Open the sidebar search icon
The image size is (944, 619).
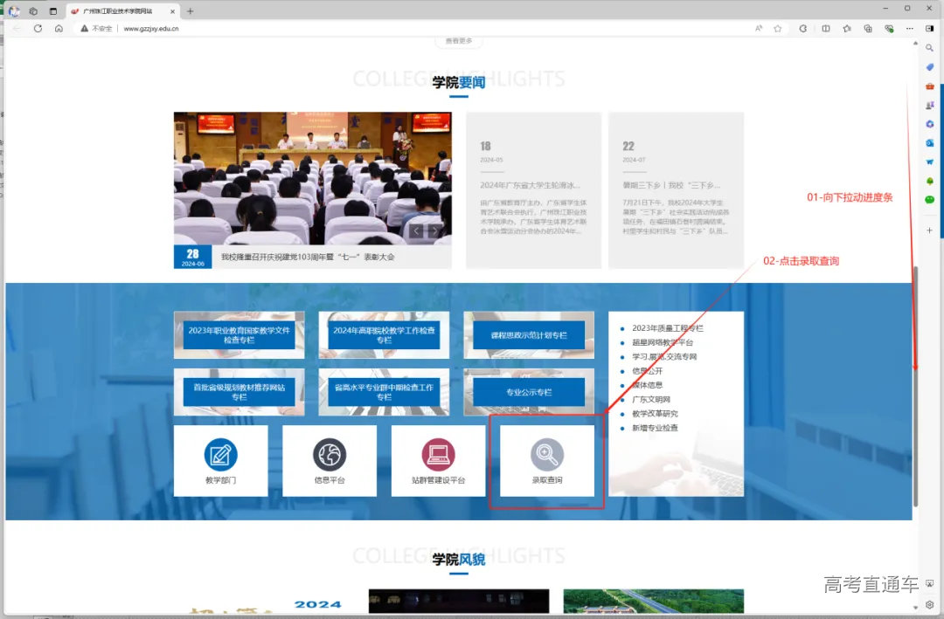(929, 48)
